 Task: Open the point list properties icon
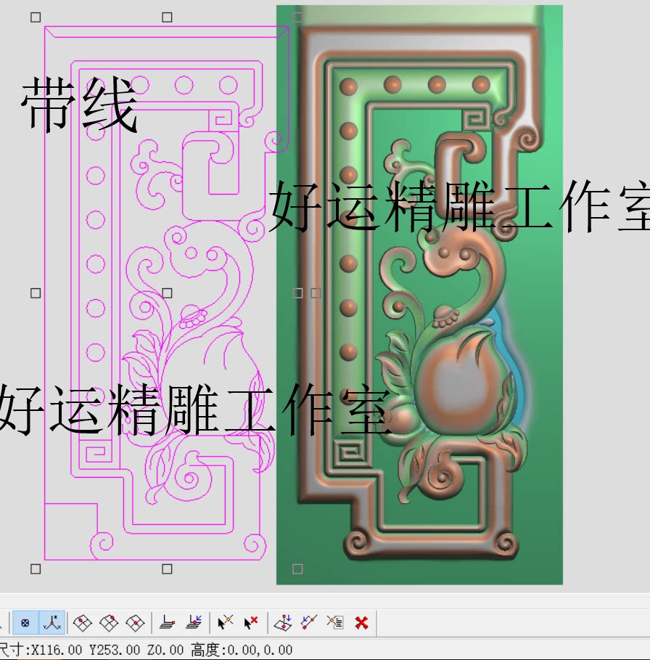coord(335,622)
